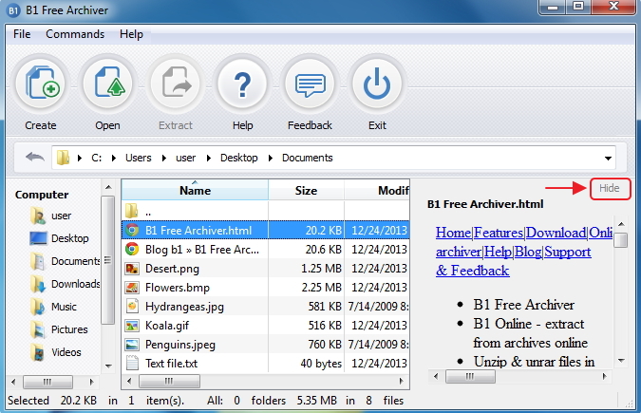
Task: Click sidebar vertical scrollbar thumb
Action: tap(108, 260)
